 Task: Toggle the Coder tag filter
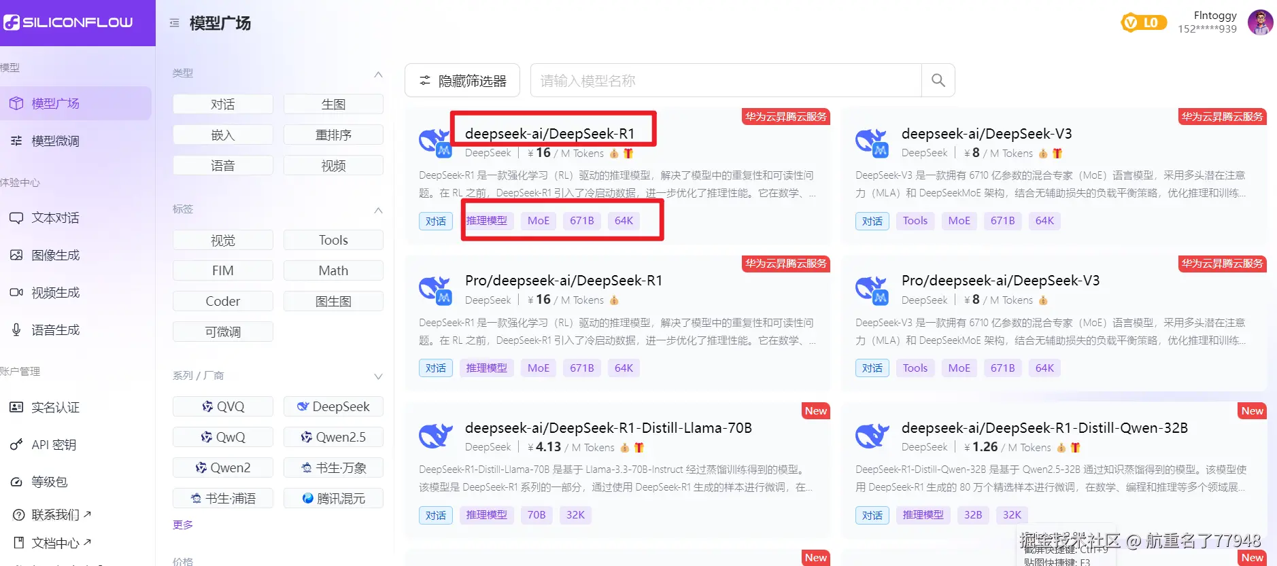[223, 302]
